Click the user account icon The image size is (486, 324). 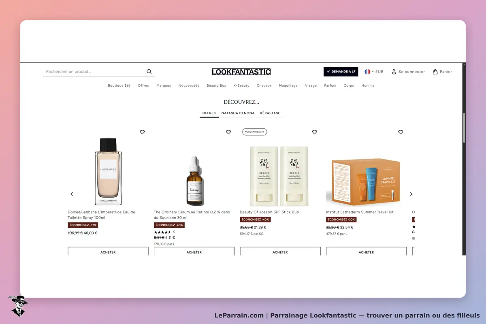tap(394, 72)
